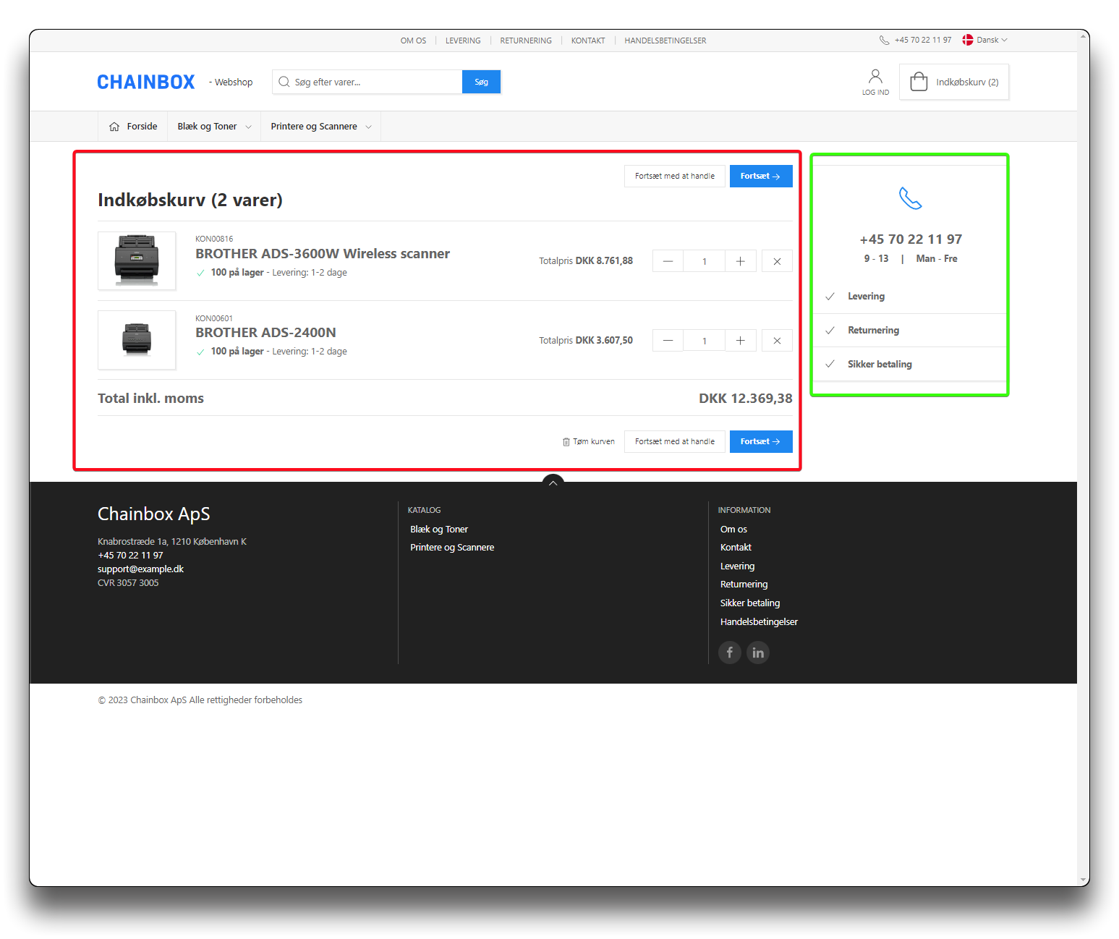This screenshot has height=939, width=1119.
Task: Decrease quantity of BROTHER ADS-2400N
Action: [668, 341]
